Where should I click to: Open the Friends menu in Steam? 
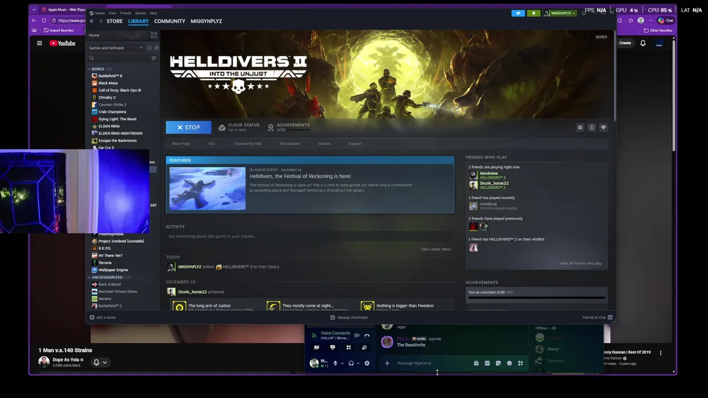click(126, 13)
